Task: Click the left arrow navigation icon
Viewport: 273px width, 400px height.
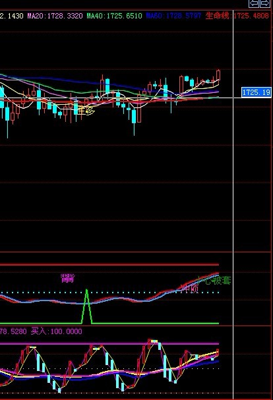Action: (254, 3)
